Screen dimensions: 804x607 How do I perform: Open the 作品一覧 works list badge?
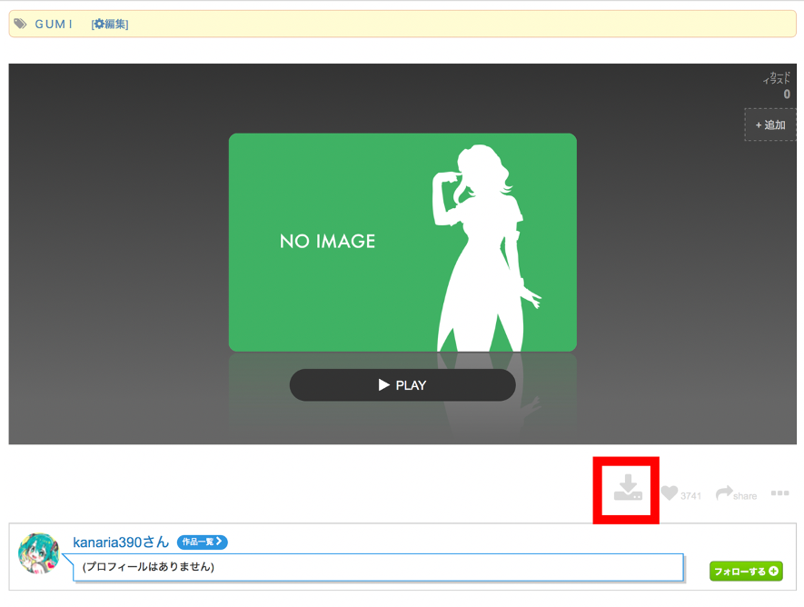coord(202,542)
